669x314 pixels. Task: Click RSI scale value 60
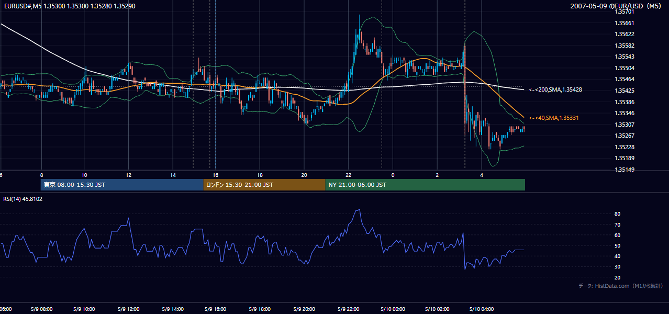(617, 235)
